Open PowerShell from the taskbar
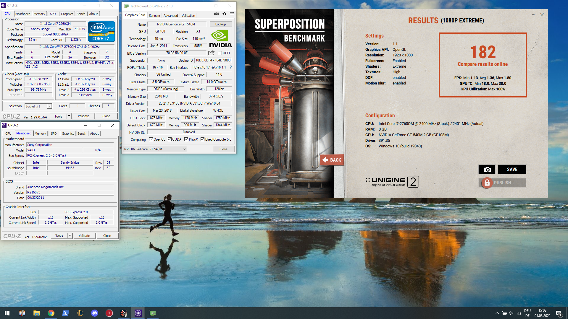 (65, 313)
